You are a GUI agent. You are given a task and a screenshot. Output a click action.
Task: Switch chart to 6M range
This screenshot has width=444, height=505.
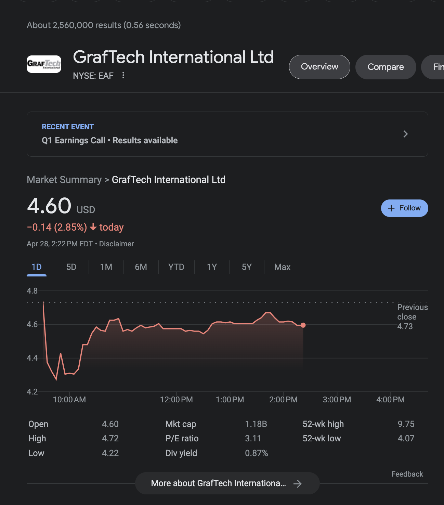[141, 267]
